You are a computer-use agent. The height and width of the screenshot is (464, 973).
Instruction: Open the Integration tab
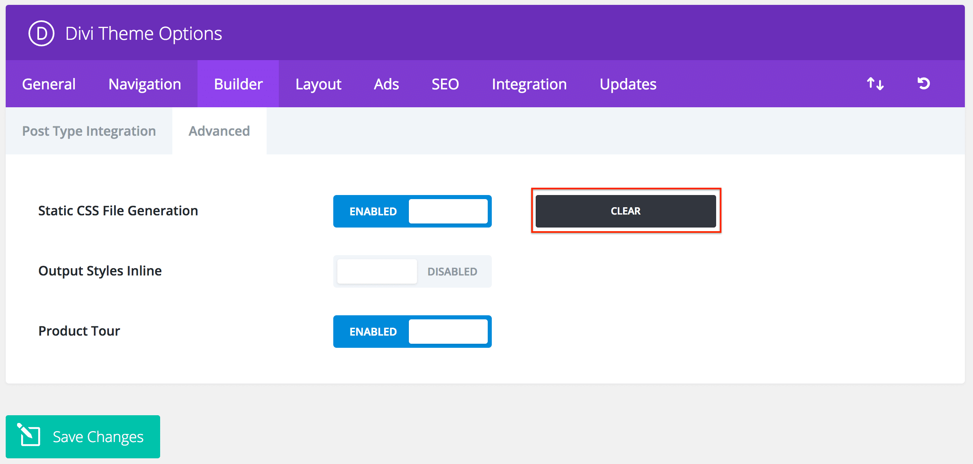pyautogui.click(x=529, y=84)
